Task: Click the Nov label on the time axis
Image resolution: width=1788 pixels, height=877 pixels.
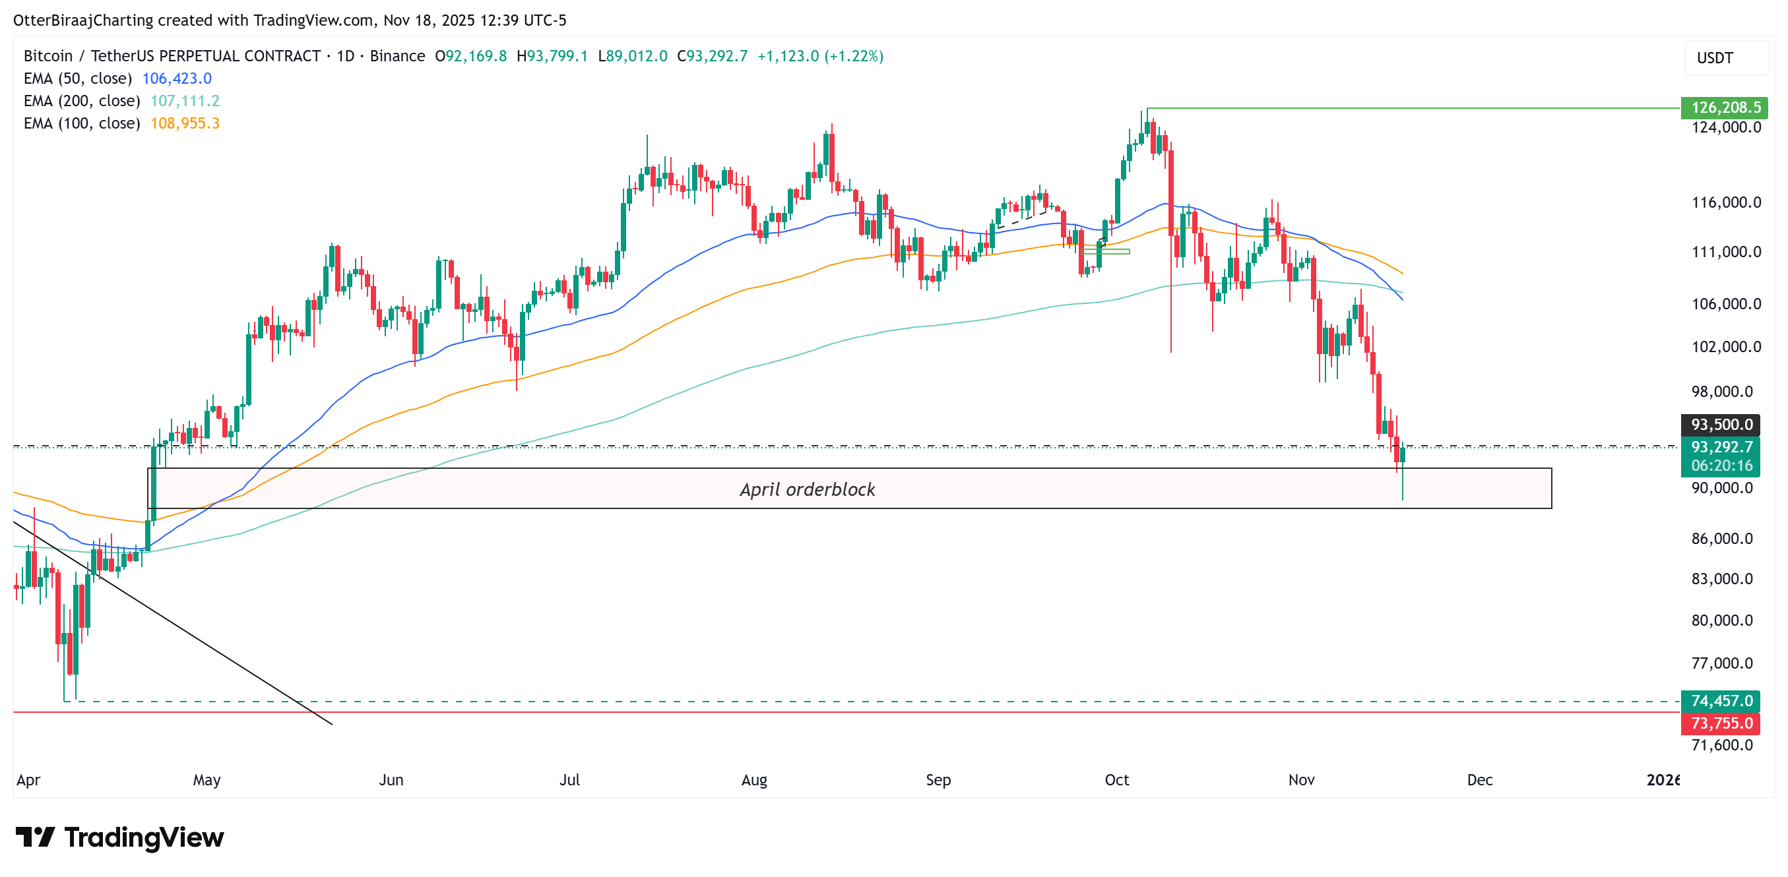Action: [x=1302, y=779]
